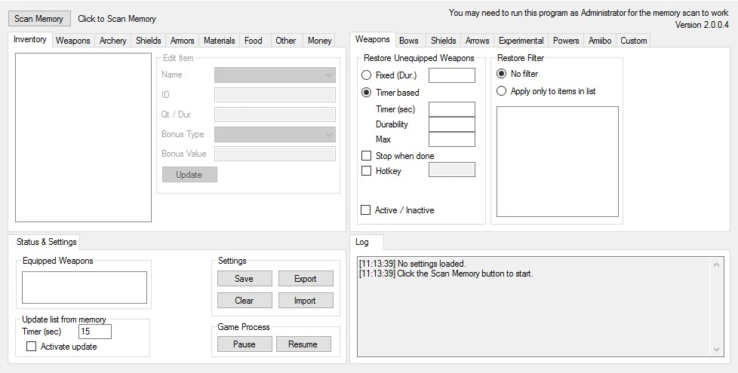Open the left-side Shields inventory tab
This screenshot has width=738, height=373.
point(148,41)
